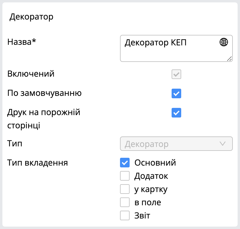Focus the Декоратор КЕП name text field
This screenshot has height=229, width=240.
pos(176,48)
